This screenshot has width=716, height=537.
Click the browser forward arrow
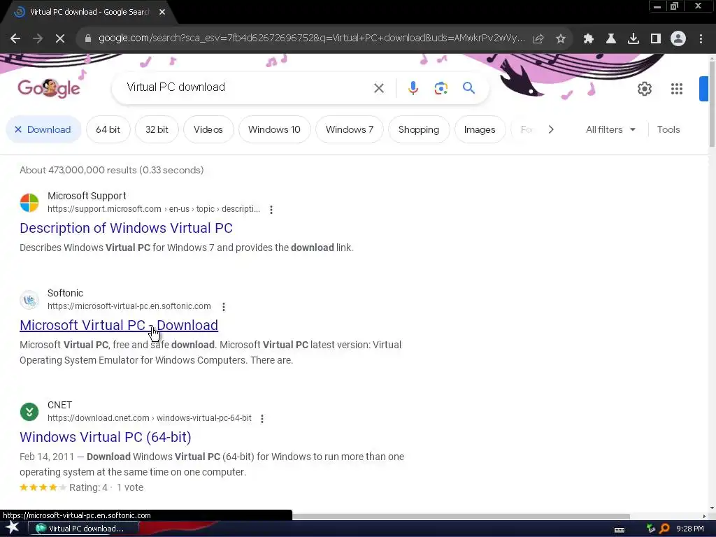click(x=38, y=39)
